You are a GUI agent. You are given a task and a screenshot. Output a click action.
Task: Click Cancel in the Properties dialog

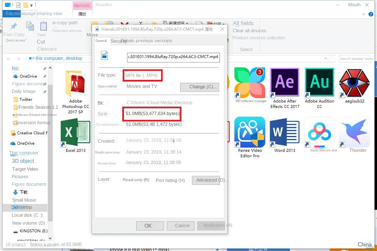point(181,226)
